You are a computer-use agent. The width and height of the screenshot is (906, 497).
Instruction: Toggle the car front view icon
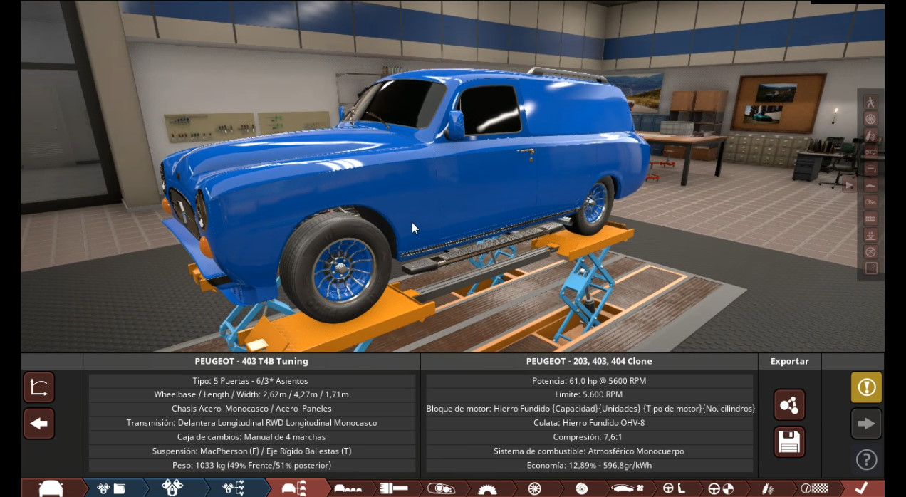tap(870, 169)
